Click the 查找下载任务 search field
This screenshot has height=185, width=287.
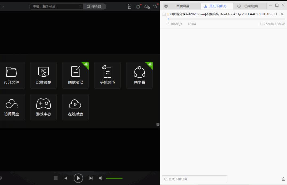click(x=194, y=179)
